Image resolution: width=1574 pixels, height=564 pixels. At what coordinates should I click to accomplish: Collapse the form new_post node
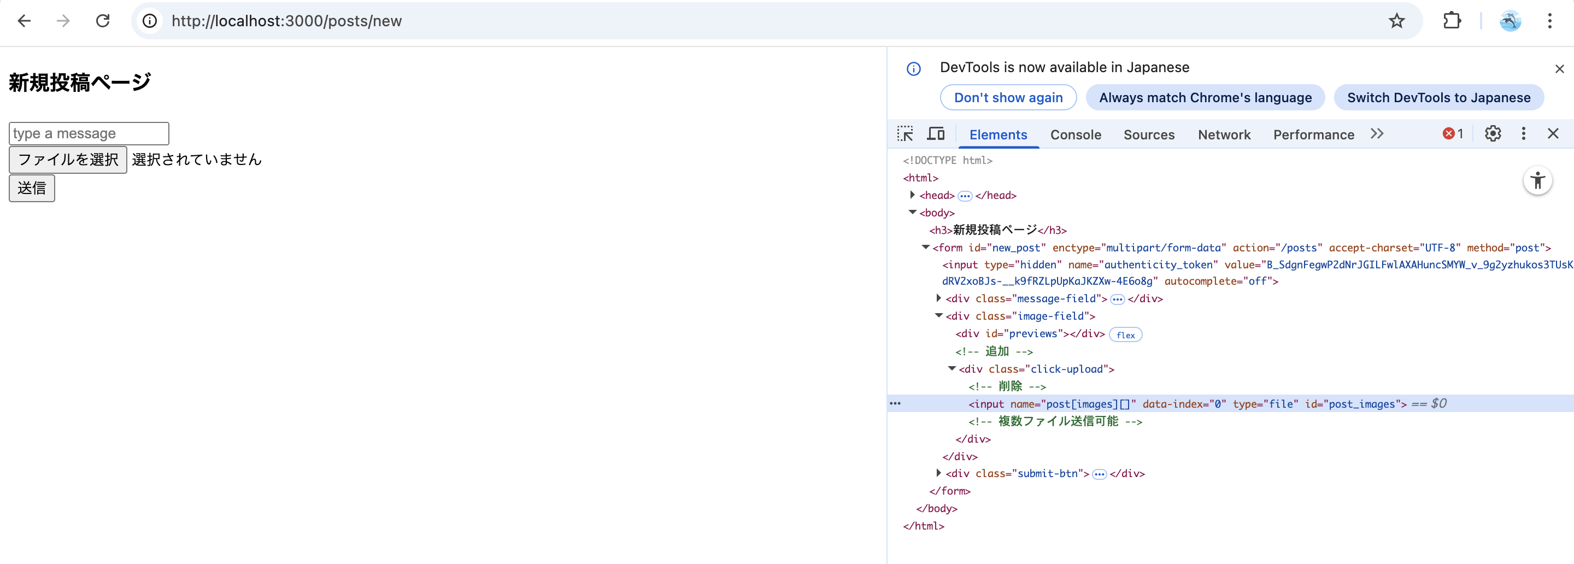[926, 247]
